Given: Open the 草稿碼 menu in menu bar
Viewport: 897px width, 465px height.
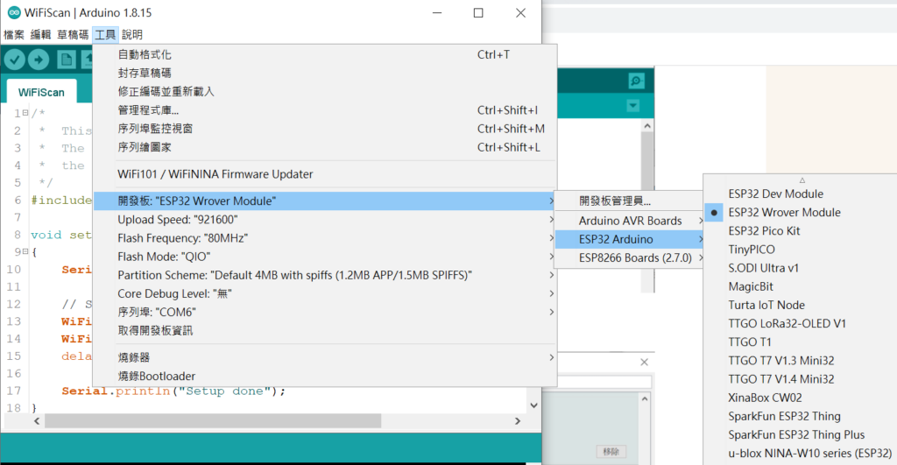Looking at the screenshot, I should coord(73,34).
